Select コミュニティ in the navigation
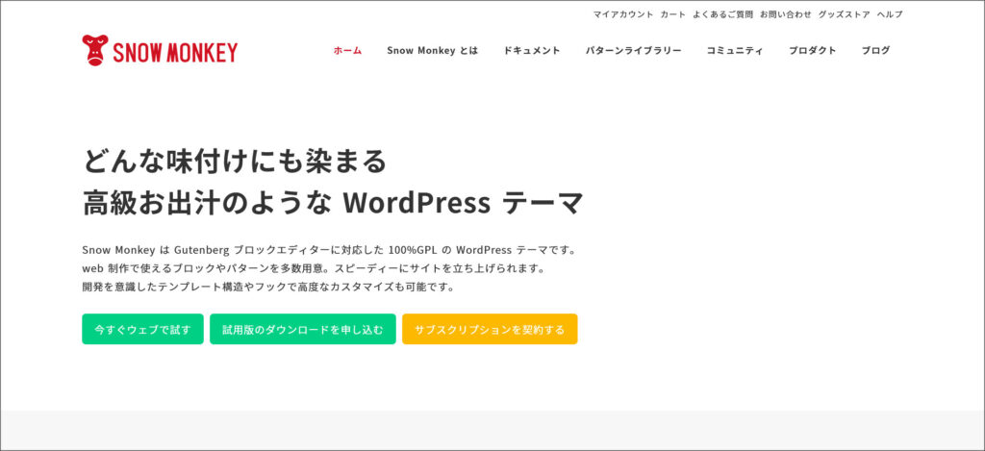 click(734, 51)
